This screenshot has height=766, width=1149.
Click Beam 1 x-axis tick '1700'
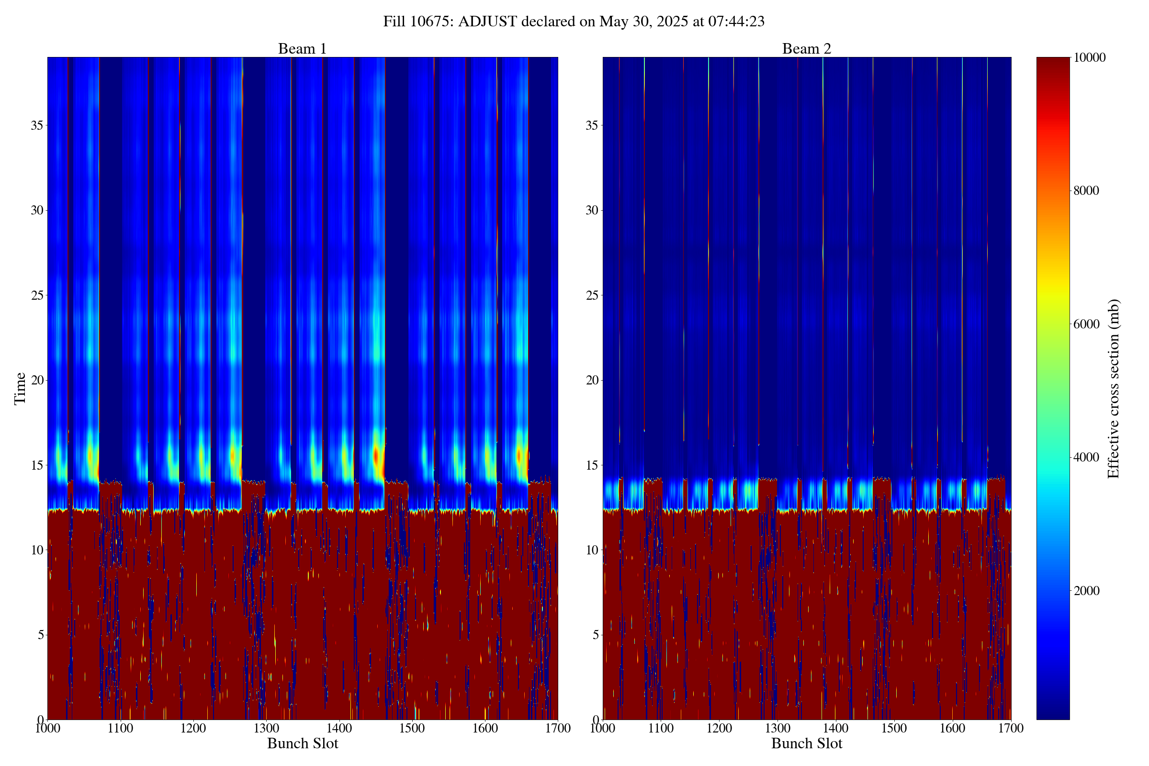pos(558,728)
